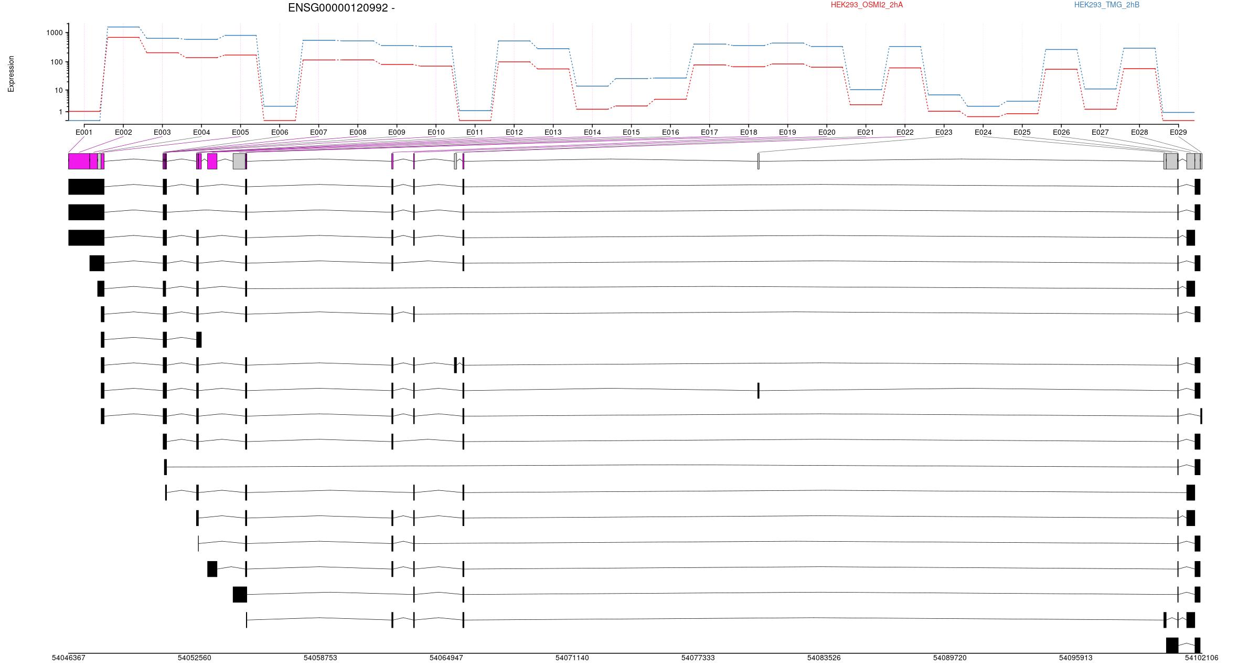The image size is (1259, 666).
Task: Click exon label E024
Action: (x=983, y=133)
